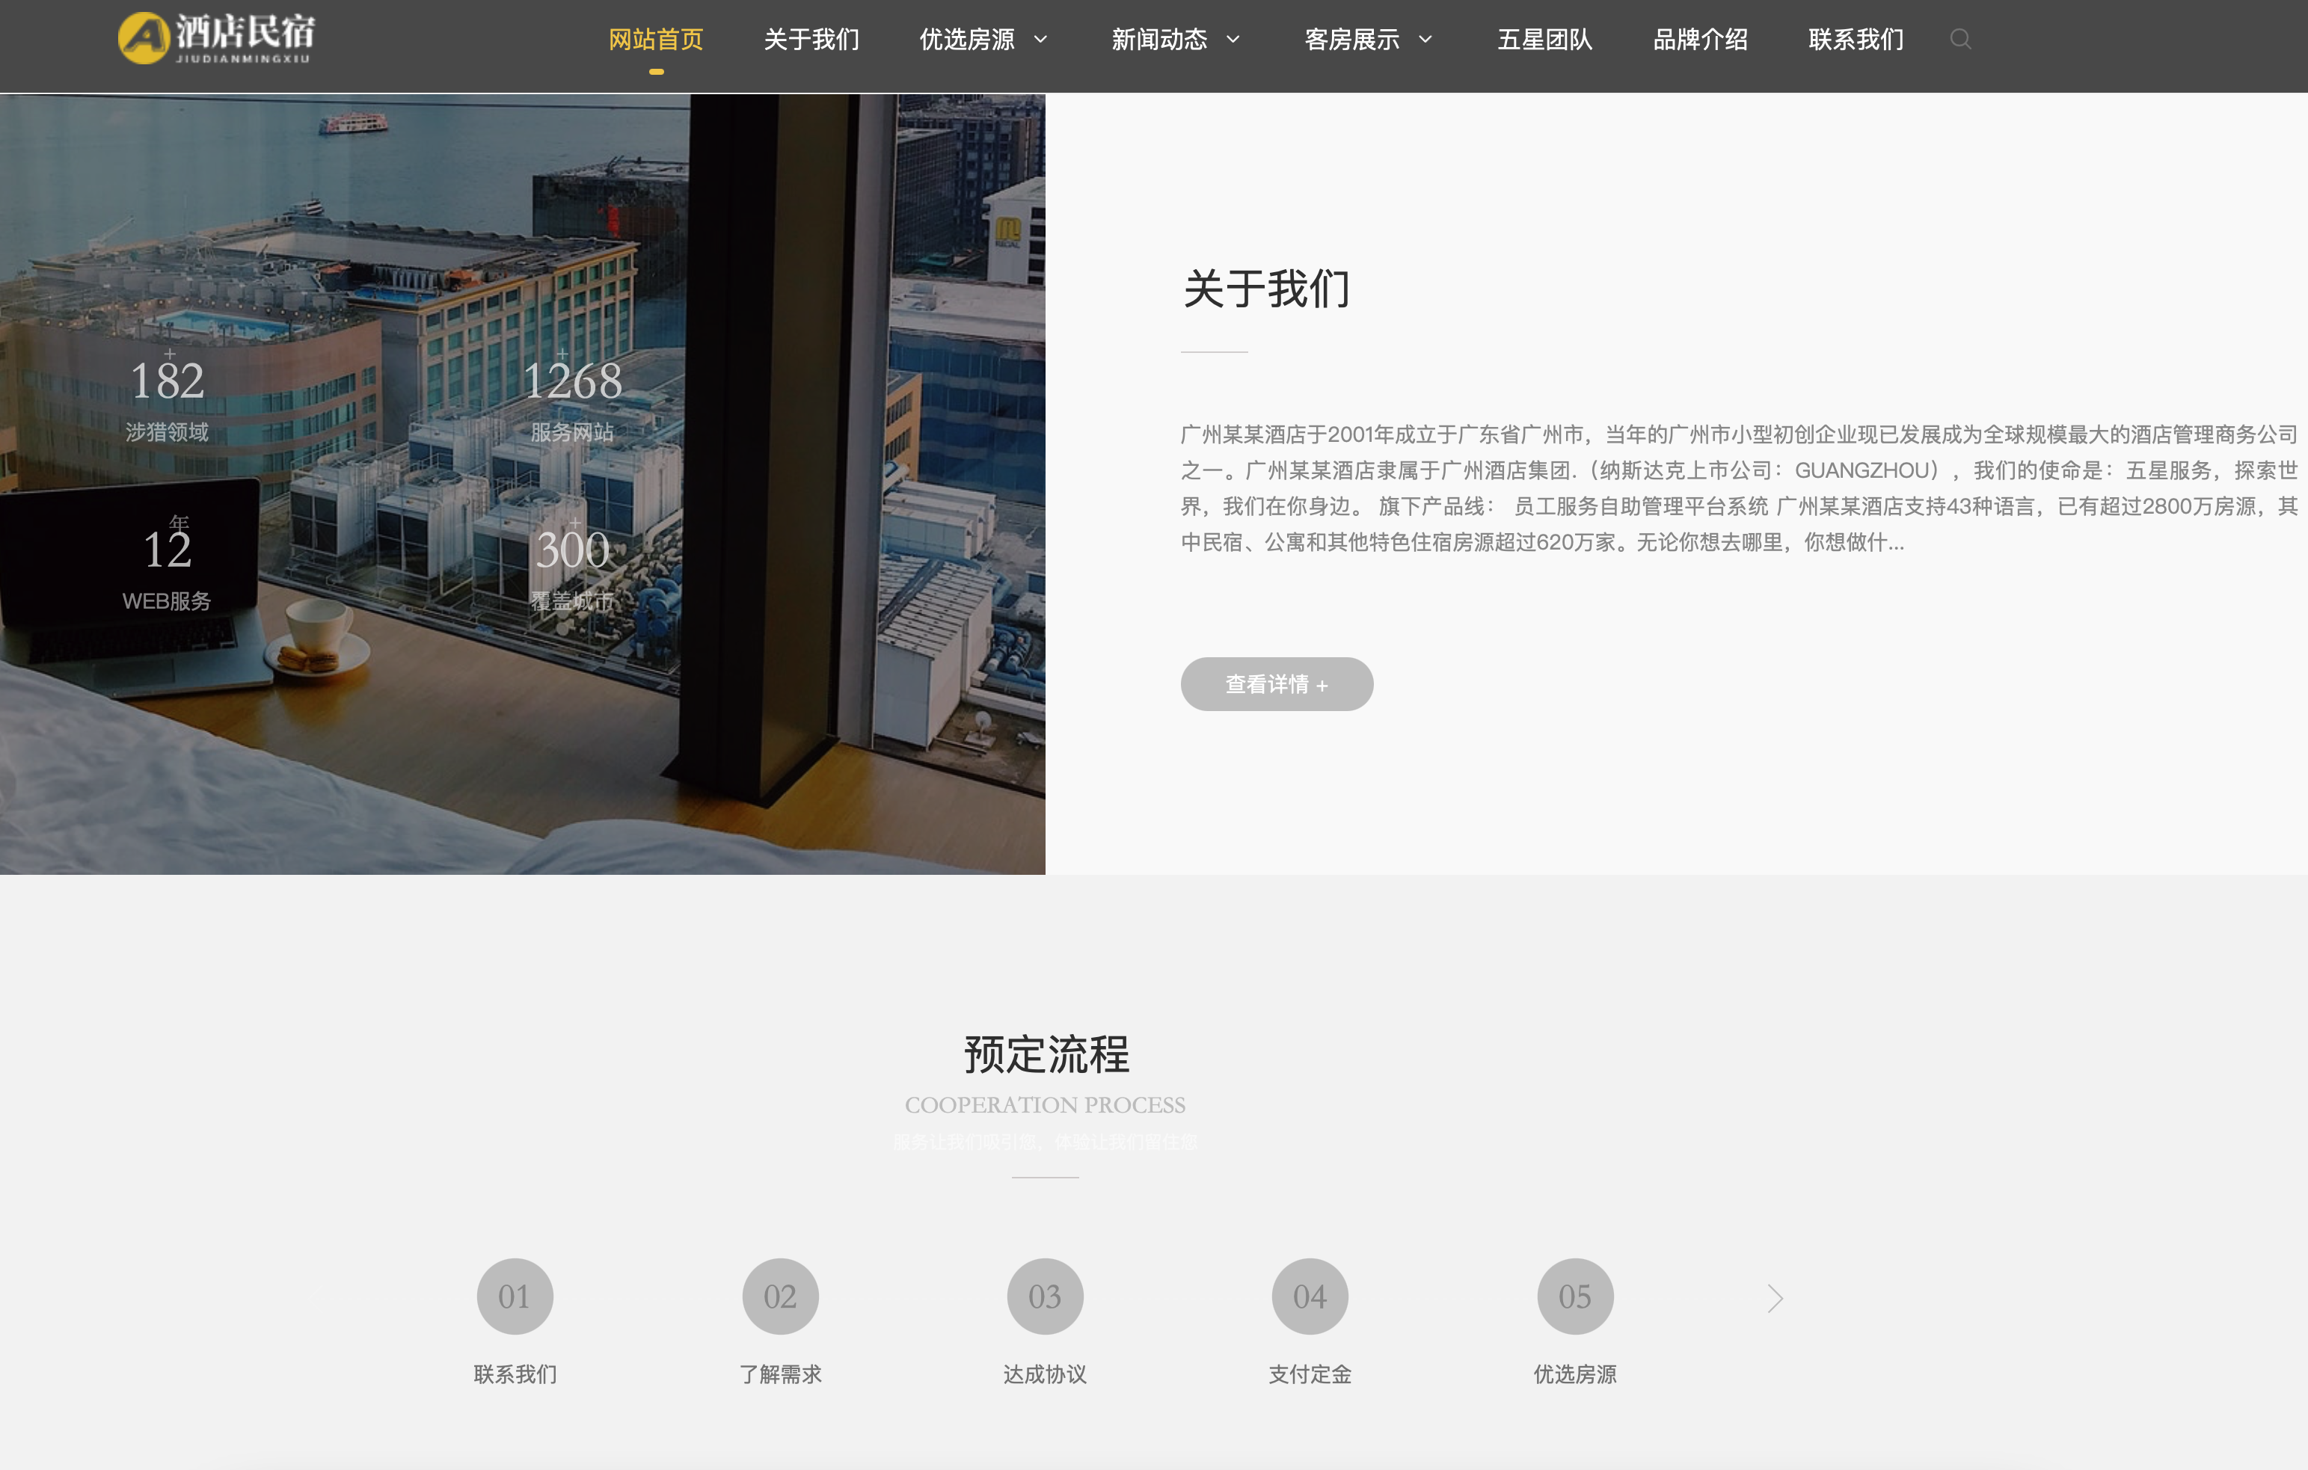Select step 03 circle 达成协议
Screen dimensions: 2308x1470
[x=1045, y=1296]
